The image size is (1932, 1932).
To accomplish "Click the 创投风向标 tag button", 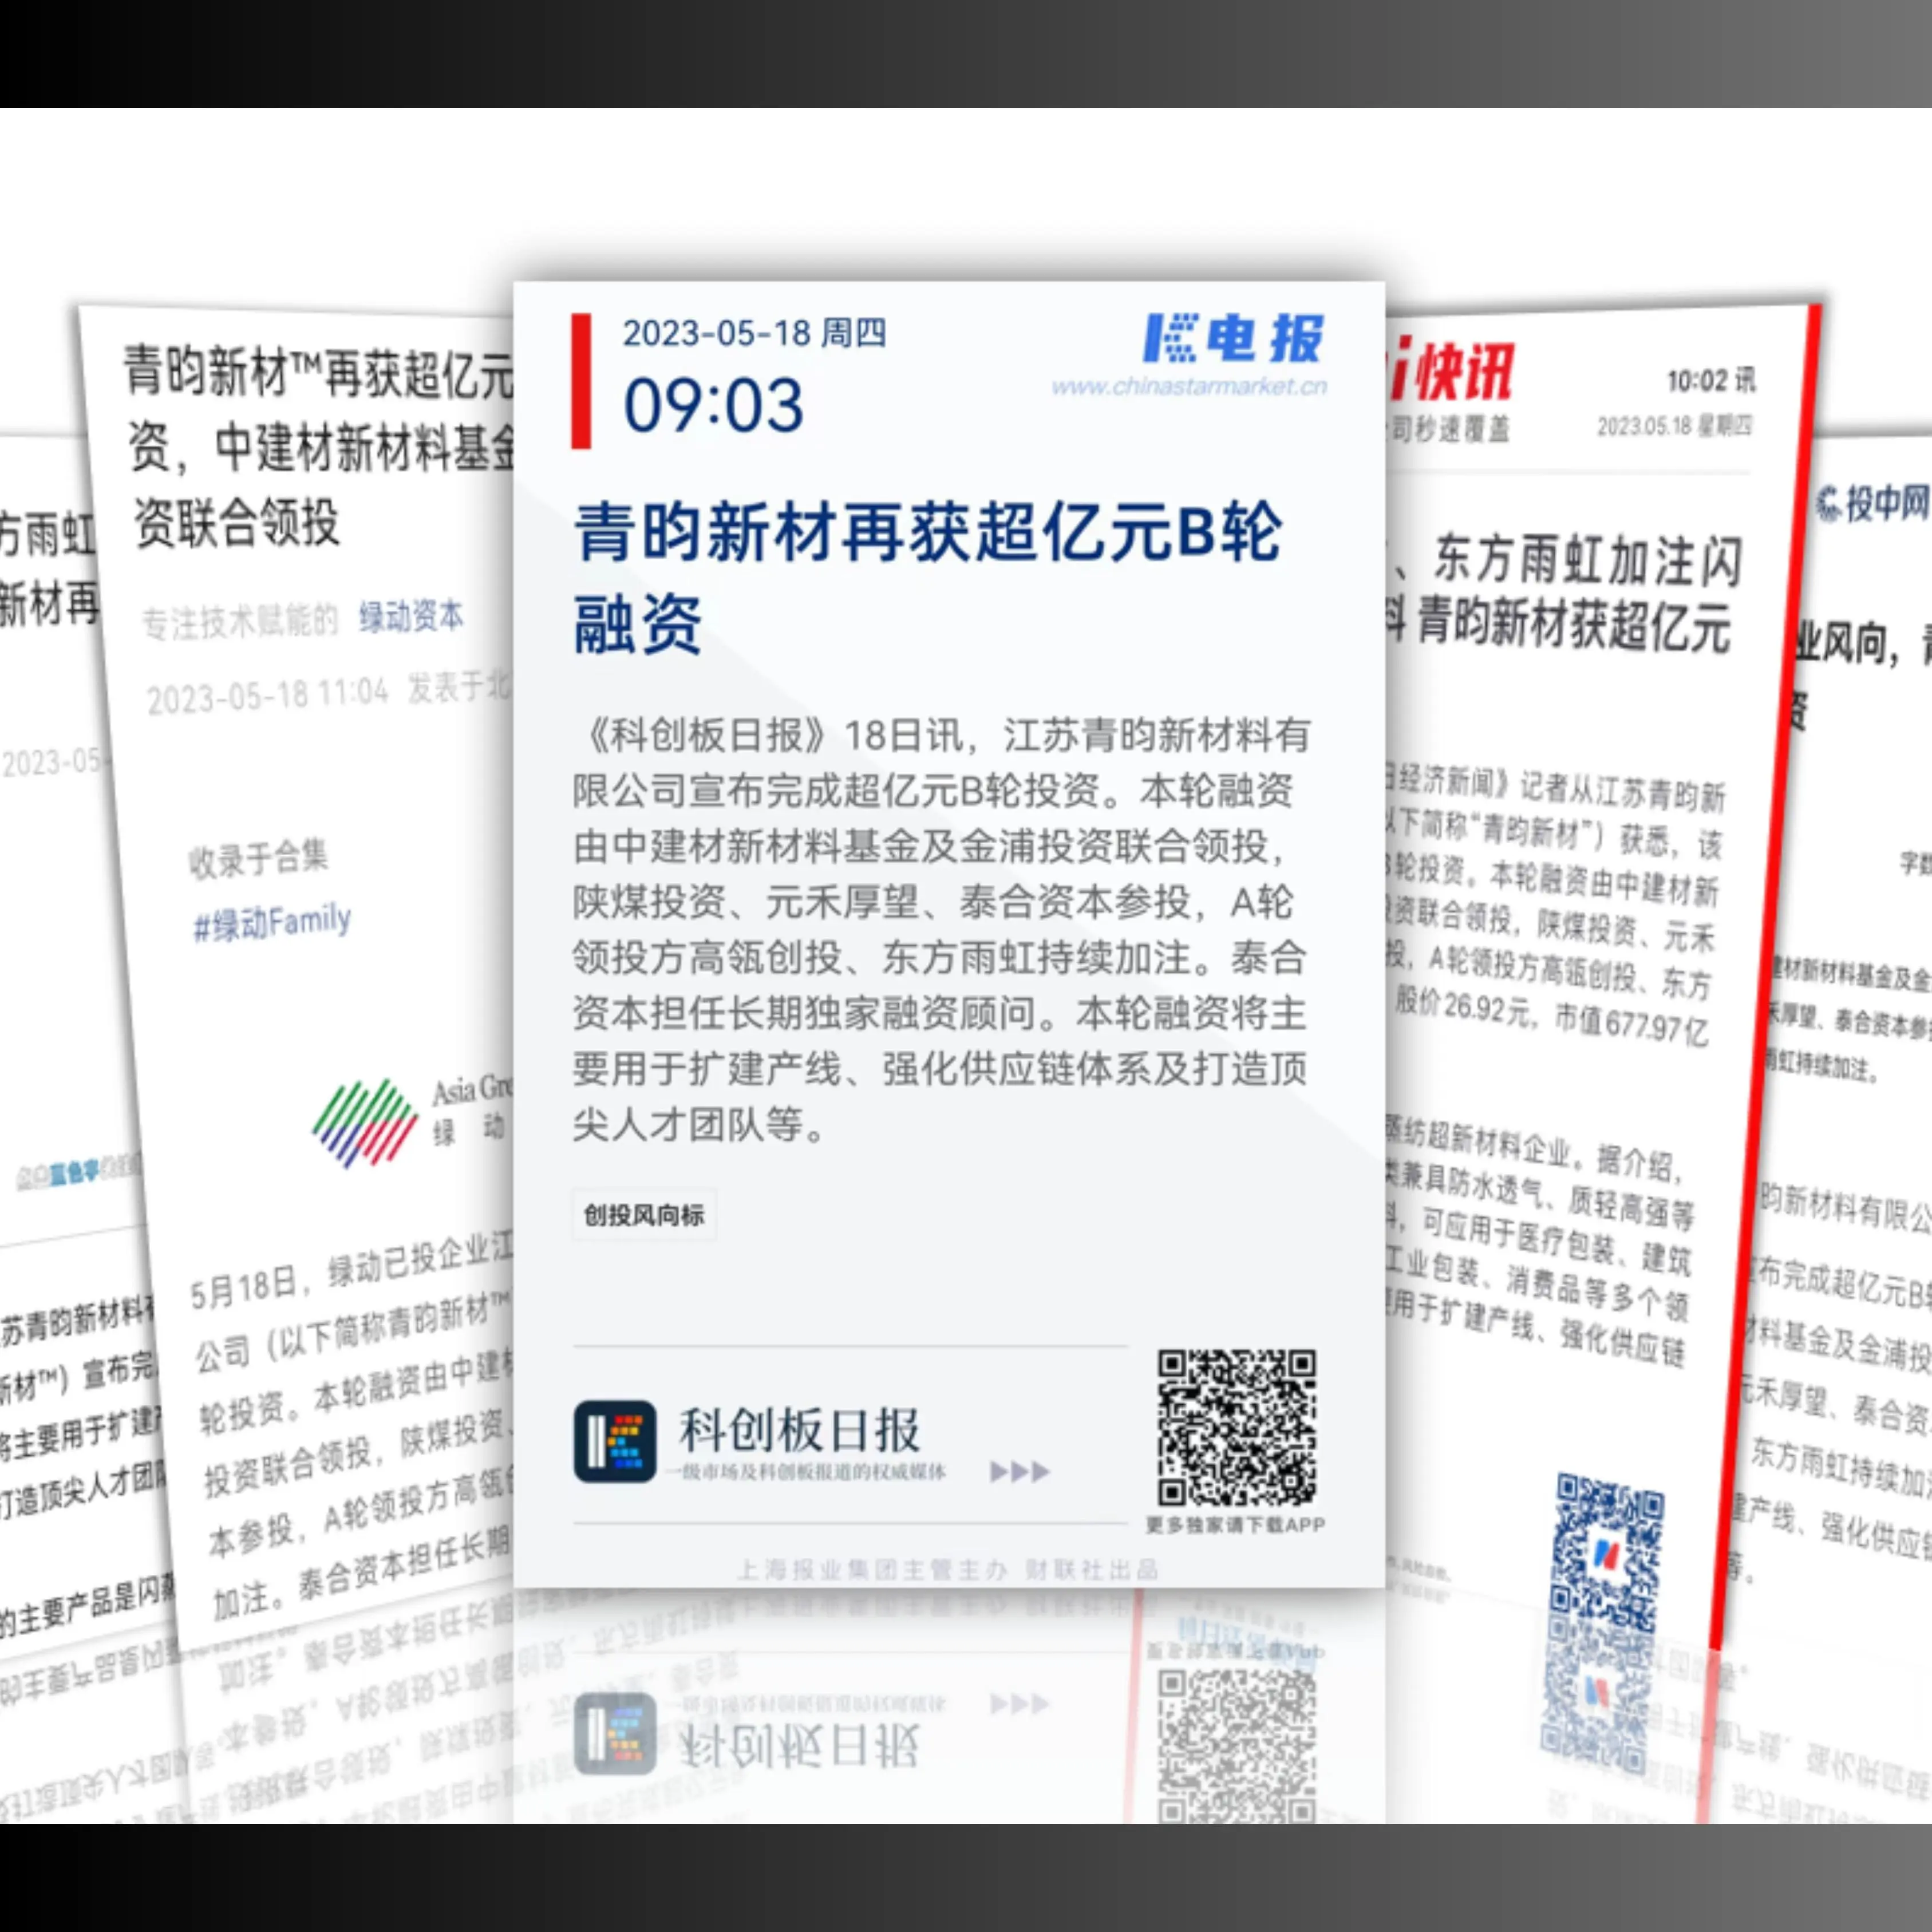I will click(644, 1215).
